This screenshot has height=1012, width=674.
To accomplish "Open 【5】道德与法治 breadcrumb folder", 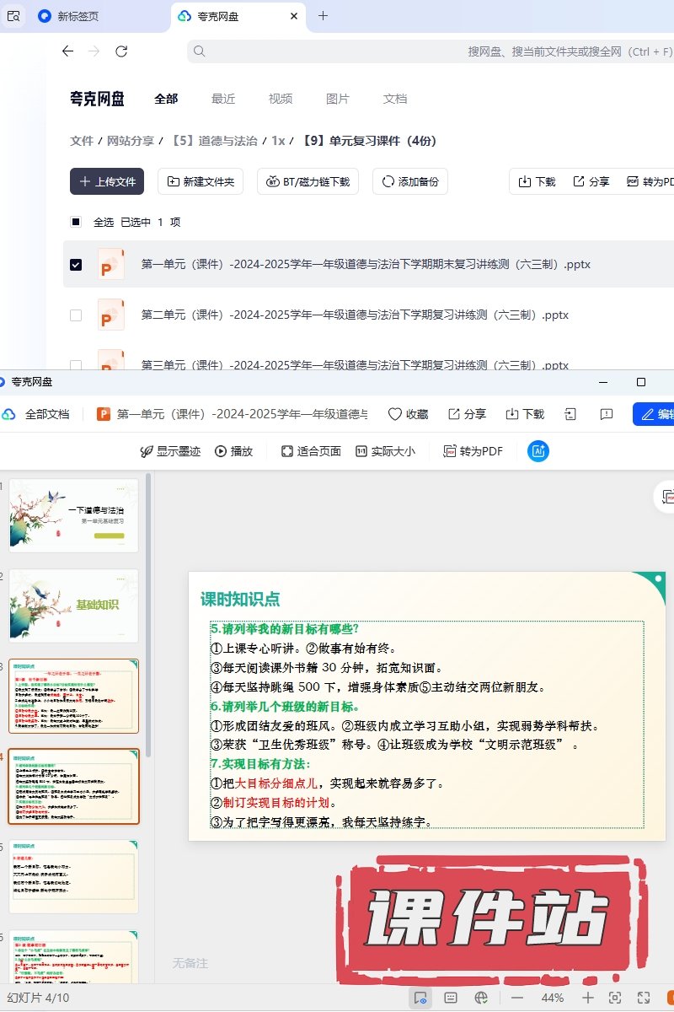I will (213, 141).
